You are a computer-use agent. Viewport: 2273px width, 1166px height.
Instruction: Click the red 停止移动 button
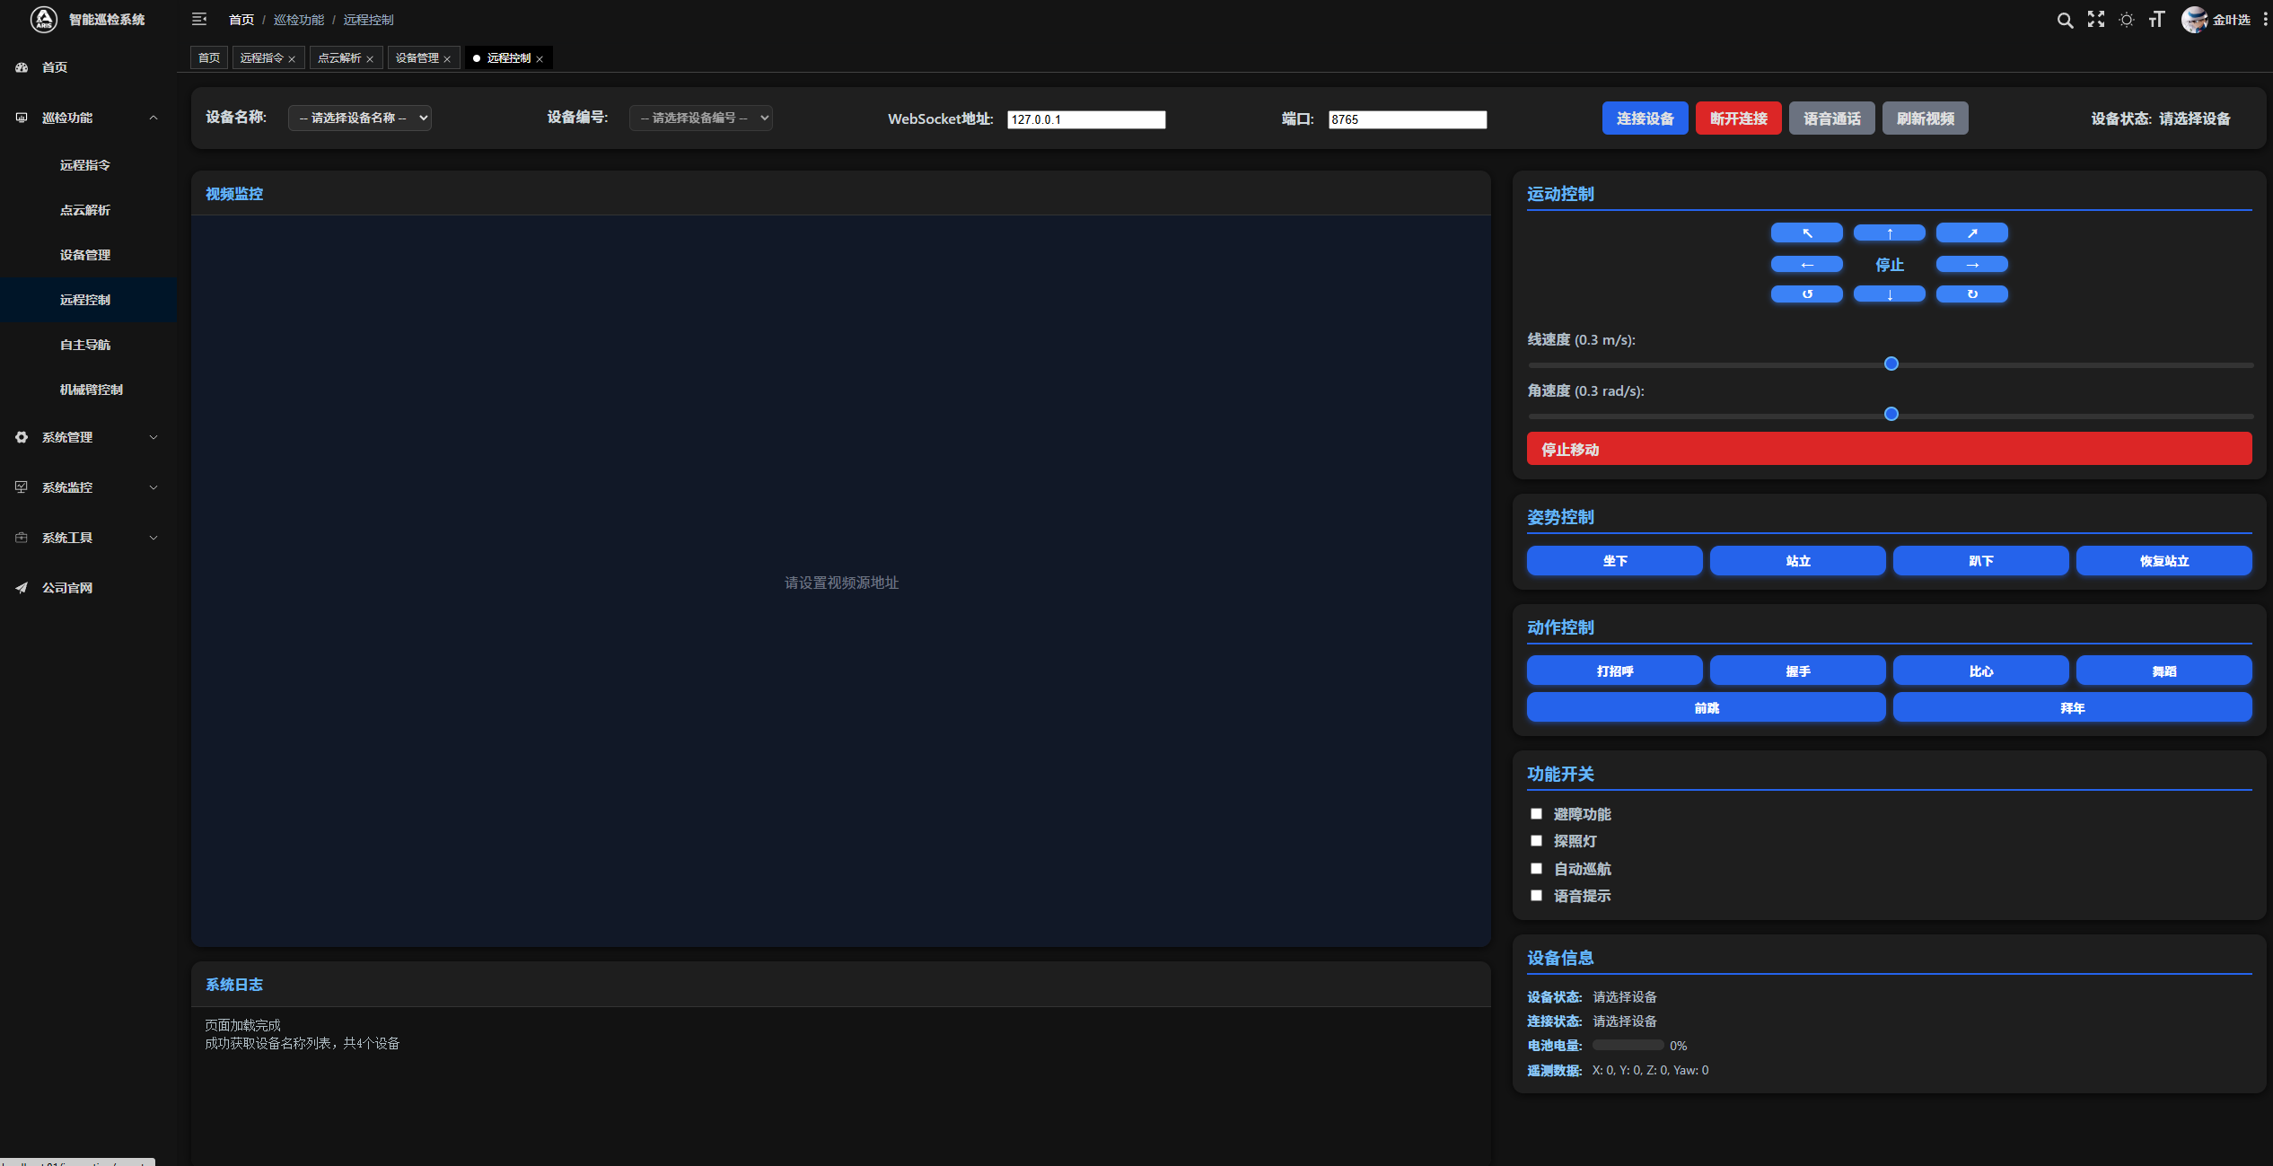coord(1889,449)
